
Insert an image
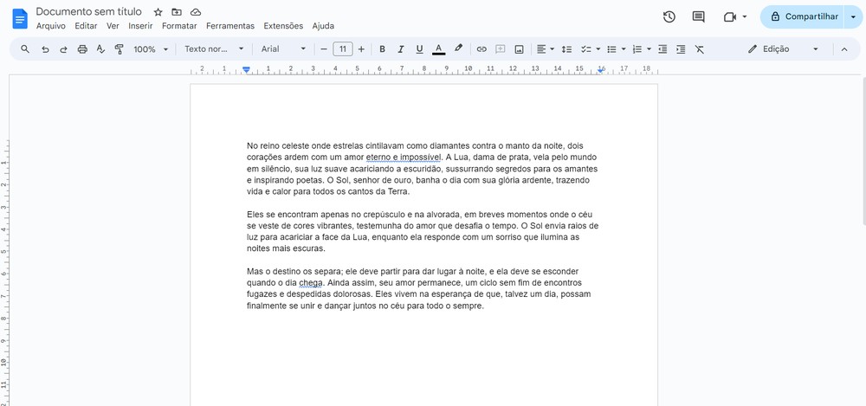(x=519, y=49)
